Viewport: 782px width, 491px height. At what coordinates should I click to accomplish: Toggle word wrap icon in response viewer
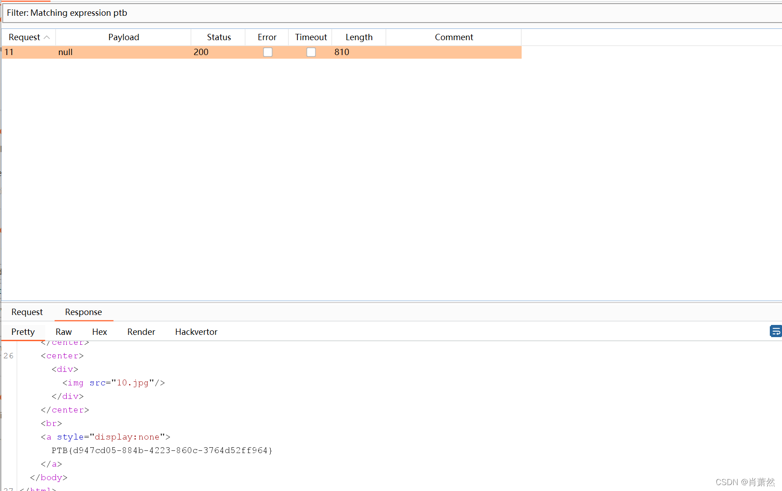(776, 332)
